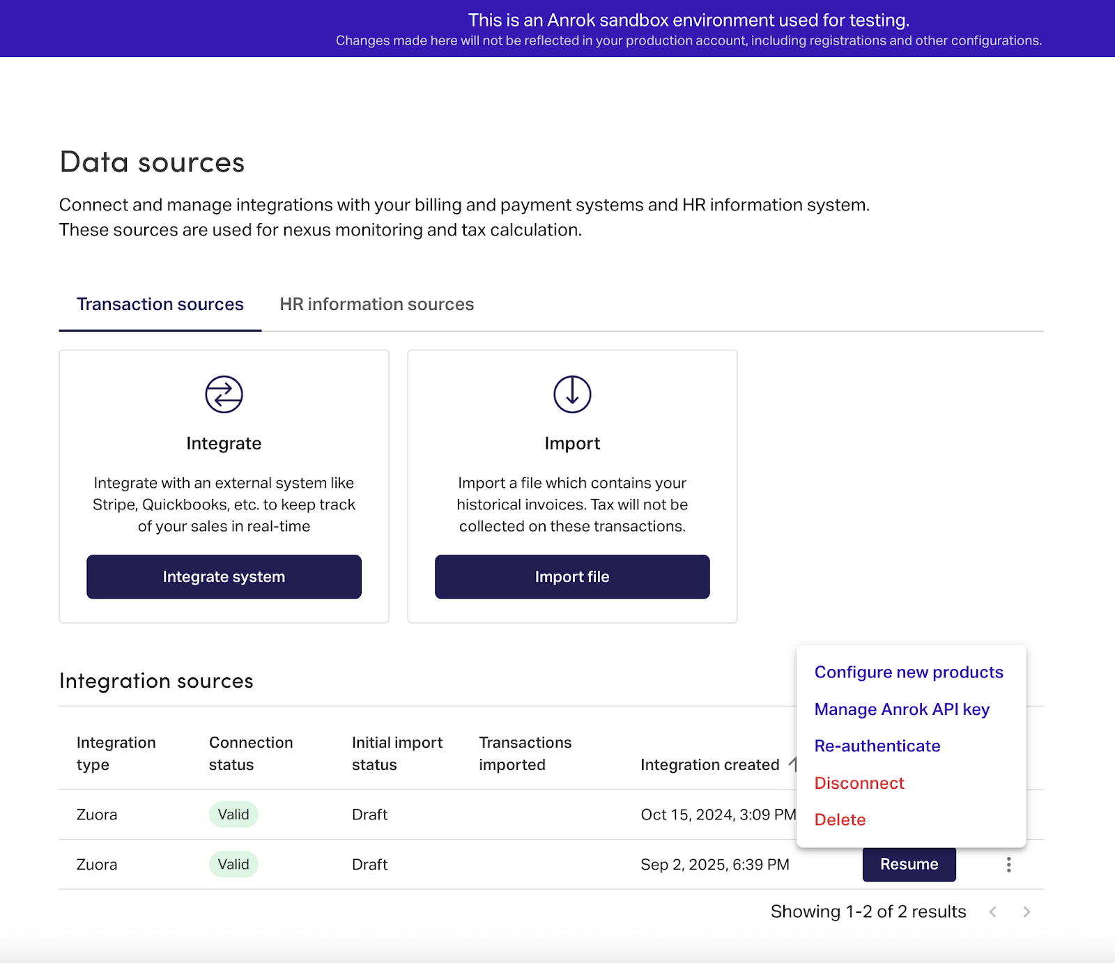Open the three-dot menu beside Resume
The width and height of the screenshot is (1115, 963).
(1008, 865)
